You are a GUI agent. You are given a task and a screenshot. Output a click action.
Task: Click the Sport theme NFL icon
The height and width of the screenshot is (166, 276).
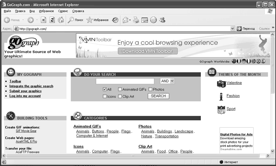pos(221,110)
